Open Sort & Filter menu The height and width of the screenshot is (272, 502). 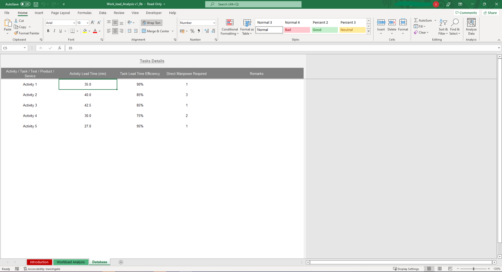coord(443,27)
